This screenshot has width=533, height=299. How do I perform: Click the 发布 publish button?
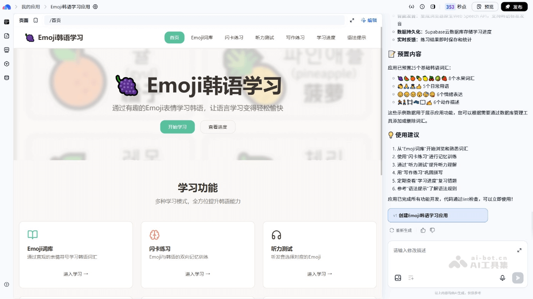pos(514,7)
